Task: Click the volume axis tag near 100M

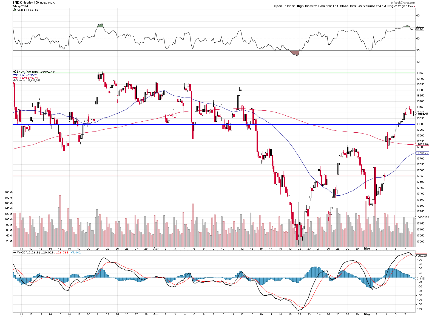Action: pyautogui.click(x=422, y=217)
